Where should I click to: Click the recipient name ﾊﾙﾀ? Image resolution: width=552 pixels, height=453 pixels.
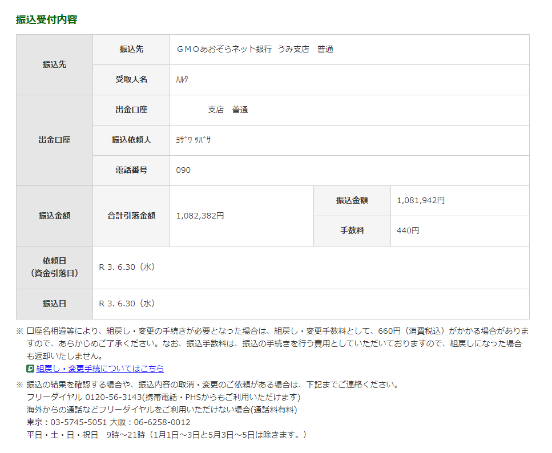click(182, 79)
